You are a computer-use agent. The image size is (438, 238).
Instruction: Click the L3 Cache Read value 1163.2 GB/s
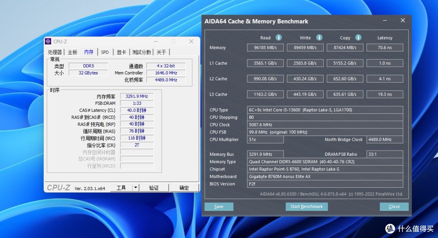click(x=265, y=94)
